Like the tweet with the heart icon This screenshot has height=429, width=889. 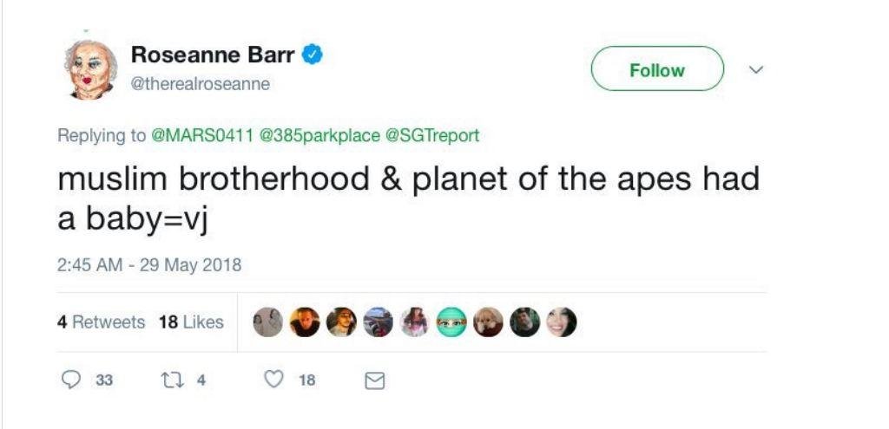(274, 380)
